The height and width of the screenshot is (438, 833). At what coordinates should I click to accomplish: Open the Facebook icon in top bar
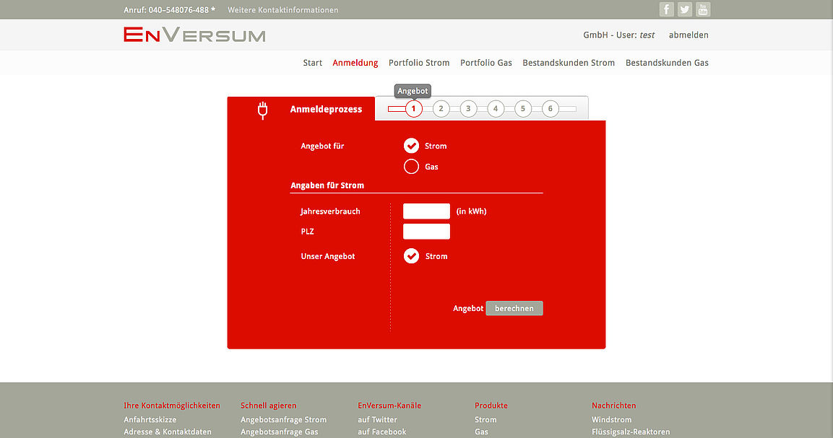tap(666, 9)
